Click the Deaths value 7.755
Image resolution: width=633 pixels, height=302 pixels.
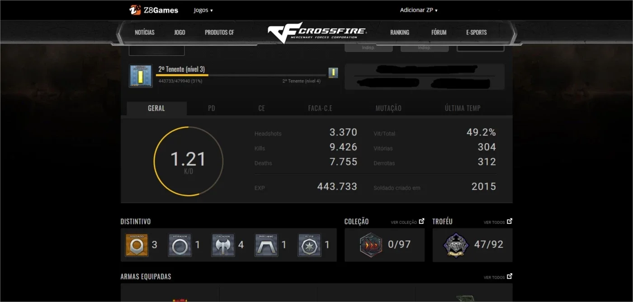coord(343,162)
